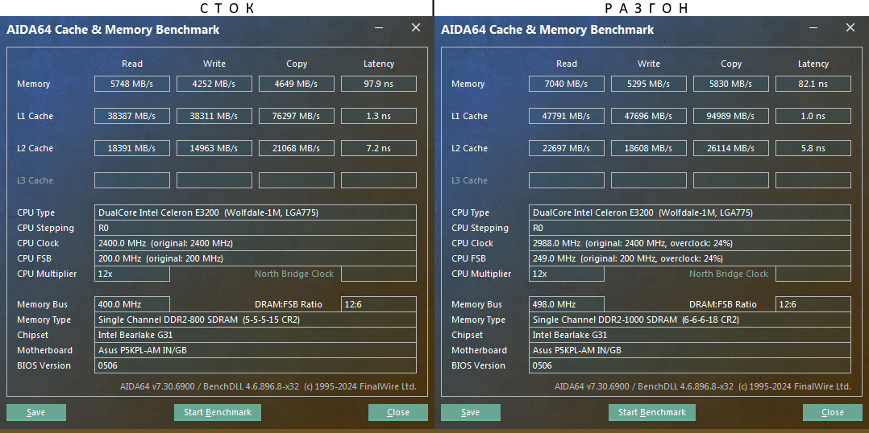Screen dimensions: 869x433
Task: Select L1 Cache copy 76297 MB/s
Action: coord(297,116)
